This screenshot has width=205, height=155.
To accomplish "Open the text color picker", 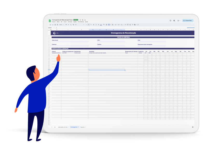I will pyautogui.click(x=101, y=25).
